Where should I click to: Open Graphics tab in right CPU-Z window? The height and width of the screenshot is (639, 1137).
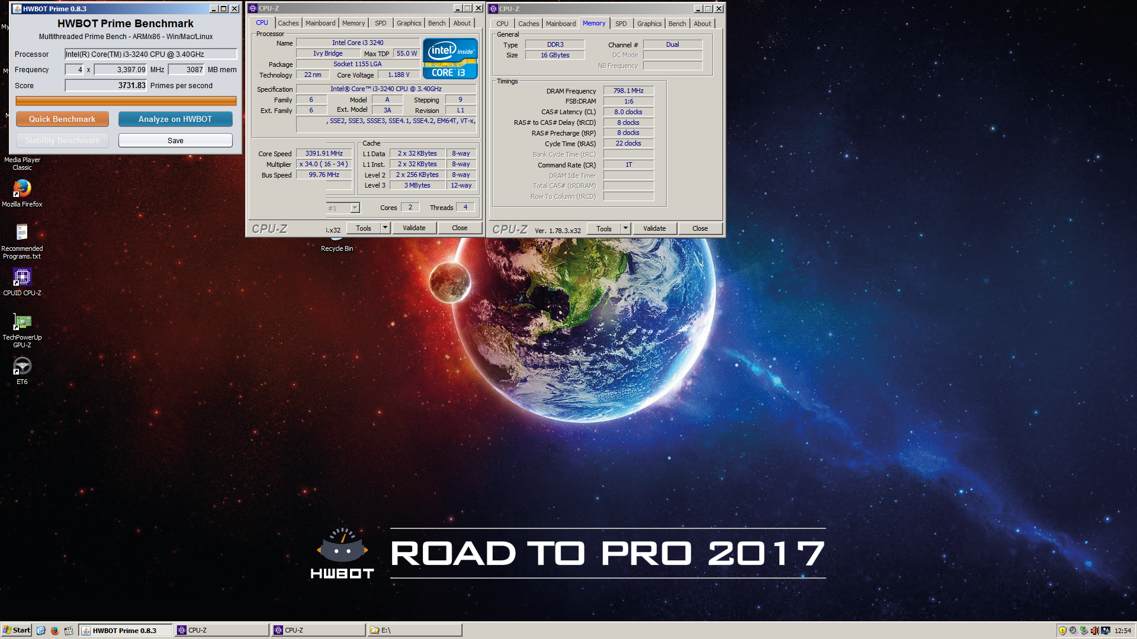[x=650, y=24]
